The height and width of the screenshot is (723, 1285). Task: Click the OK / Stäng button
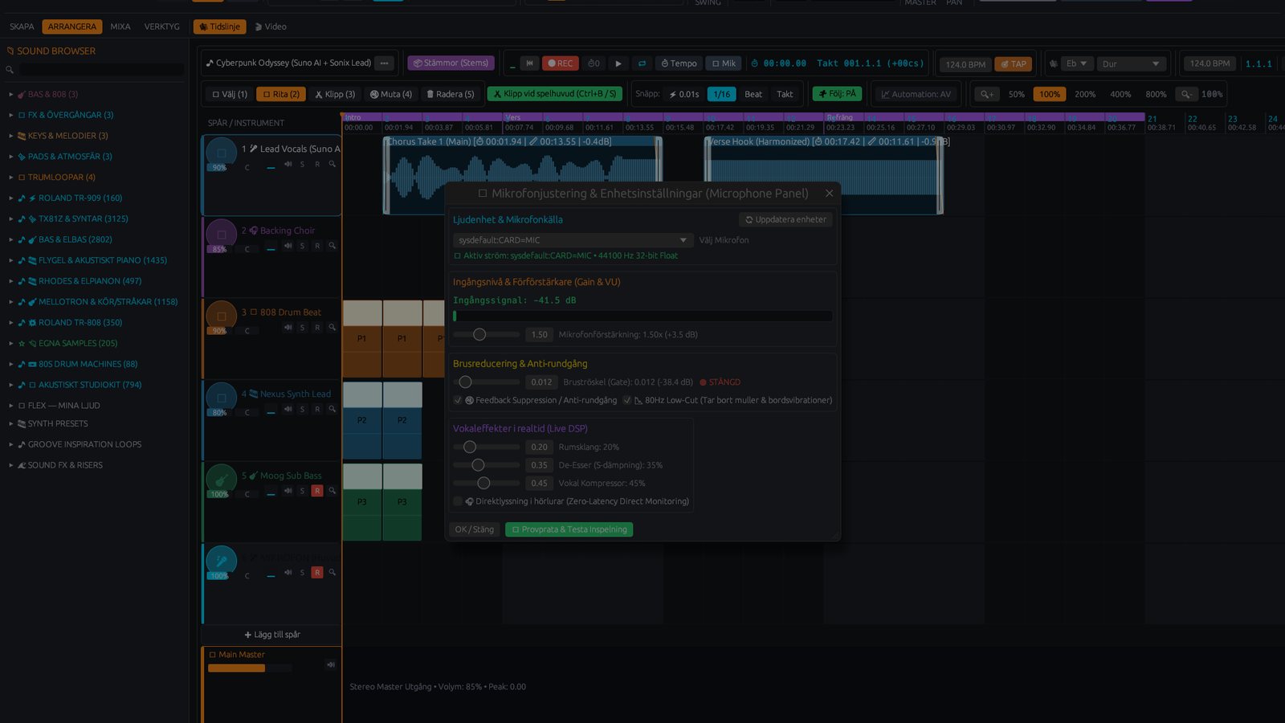(x=475, y=529)
